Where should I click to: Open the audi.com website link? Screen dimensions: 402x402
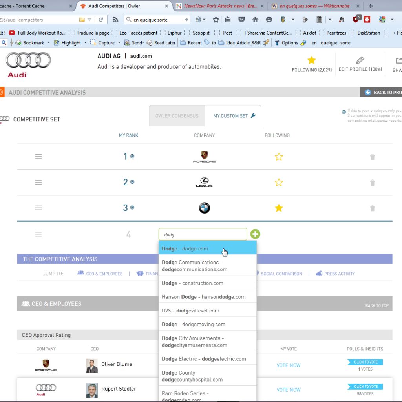point(141,56)
